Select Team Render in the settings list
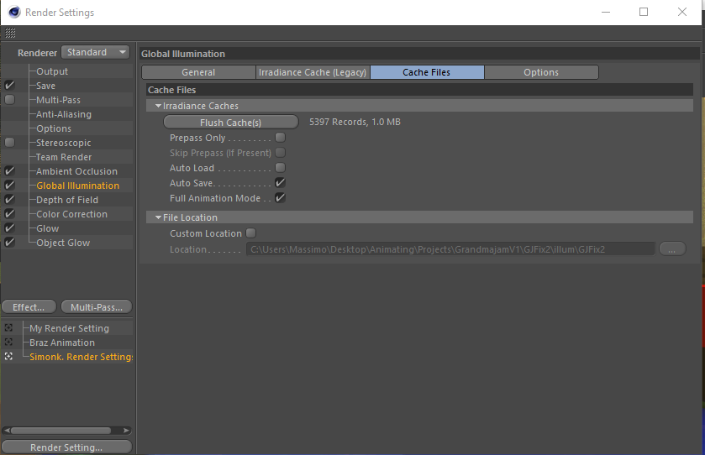Screen dimensions: 705x455 point(64,157)
